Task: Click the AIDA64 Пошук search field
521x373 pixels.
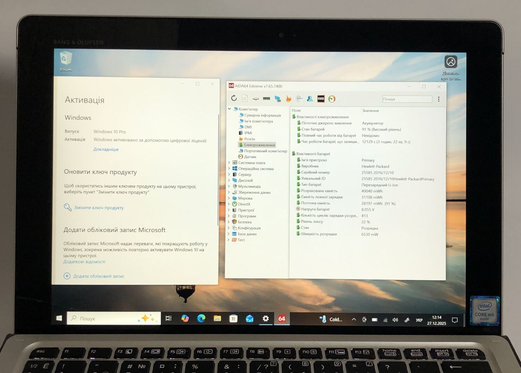Action: point(407,99)
